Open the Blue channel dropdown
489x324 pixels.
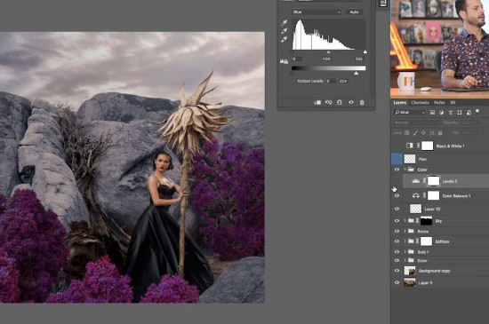[317, 12]
